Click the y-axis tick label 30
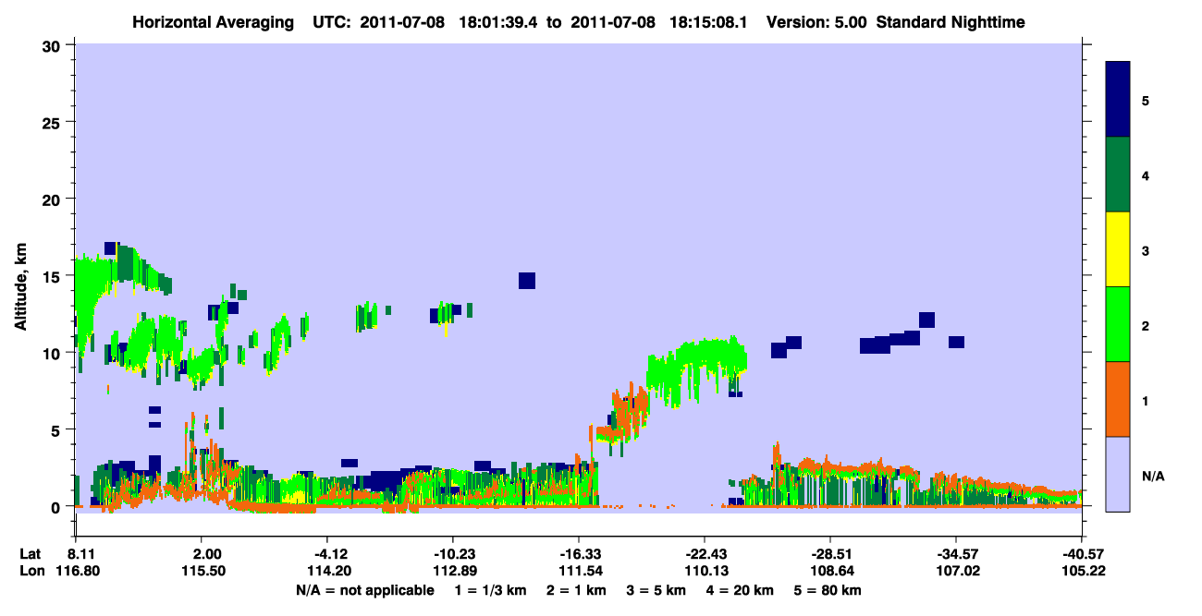This screenshot has height=616, width=1202. click(x=52, y=45)
